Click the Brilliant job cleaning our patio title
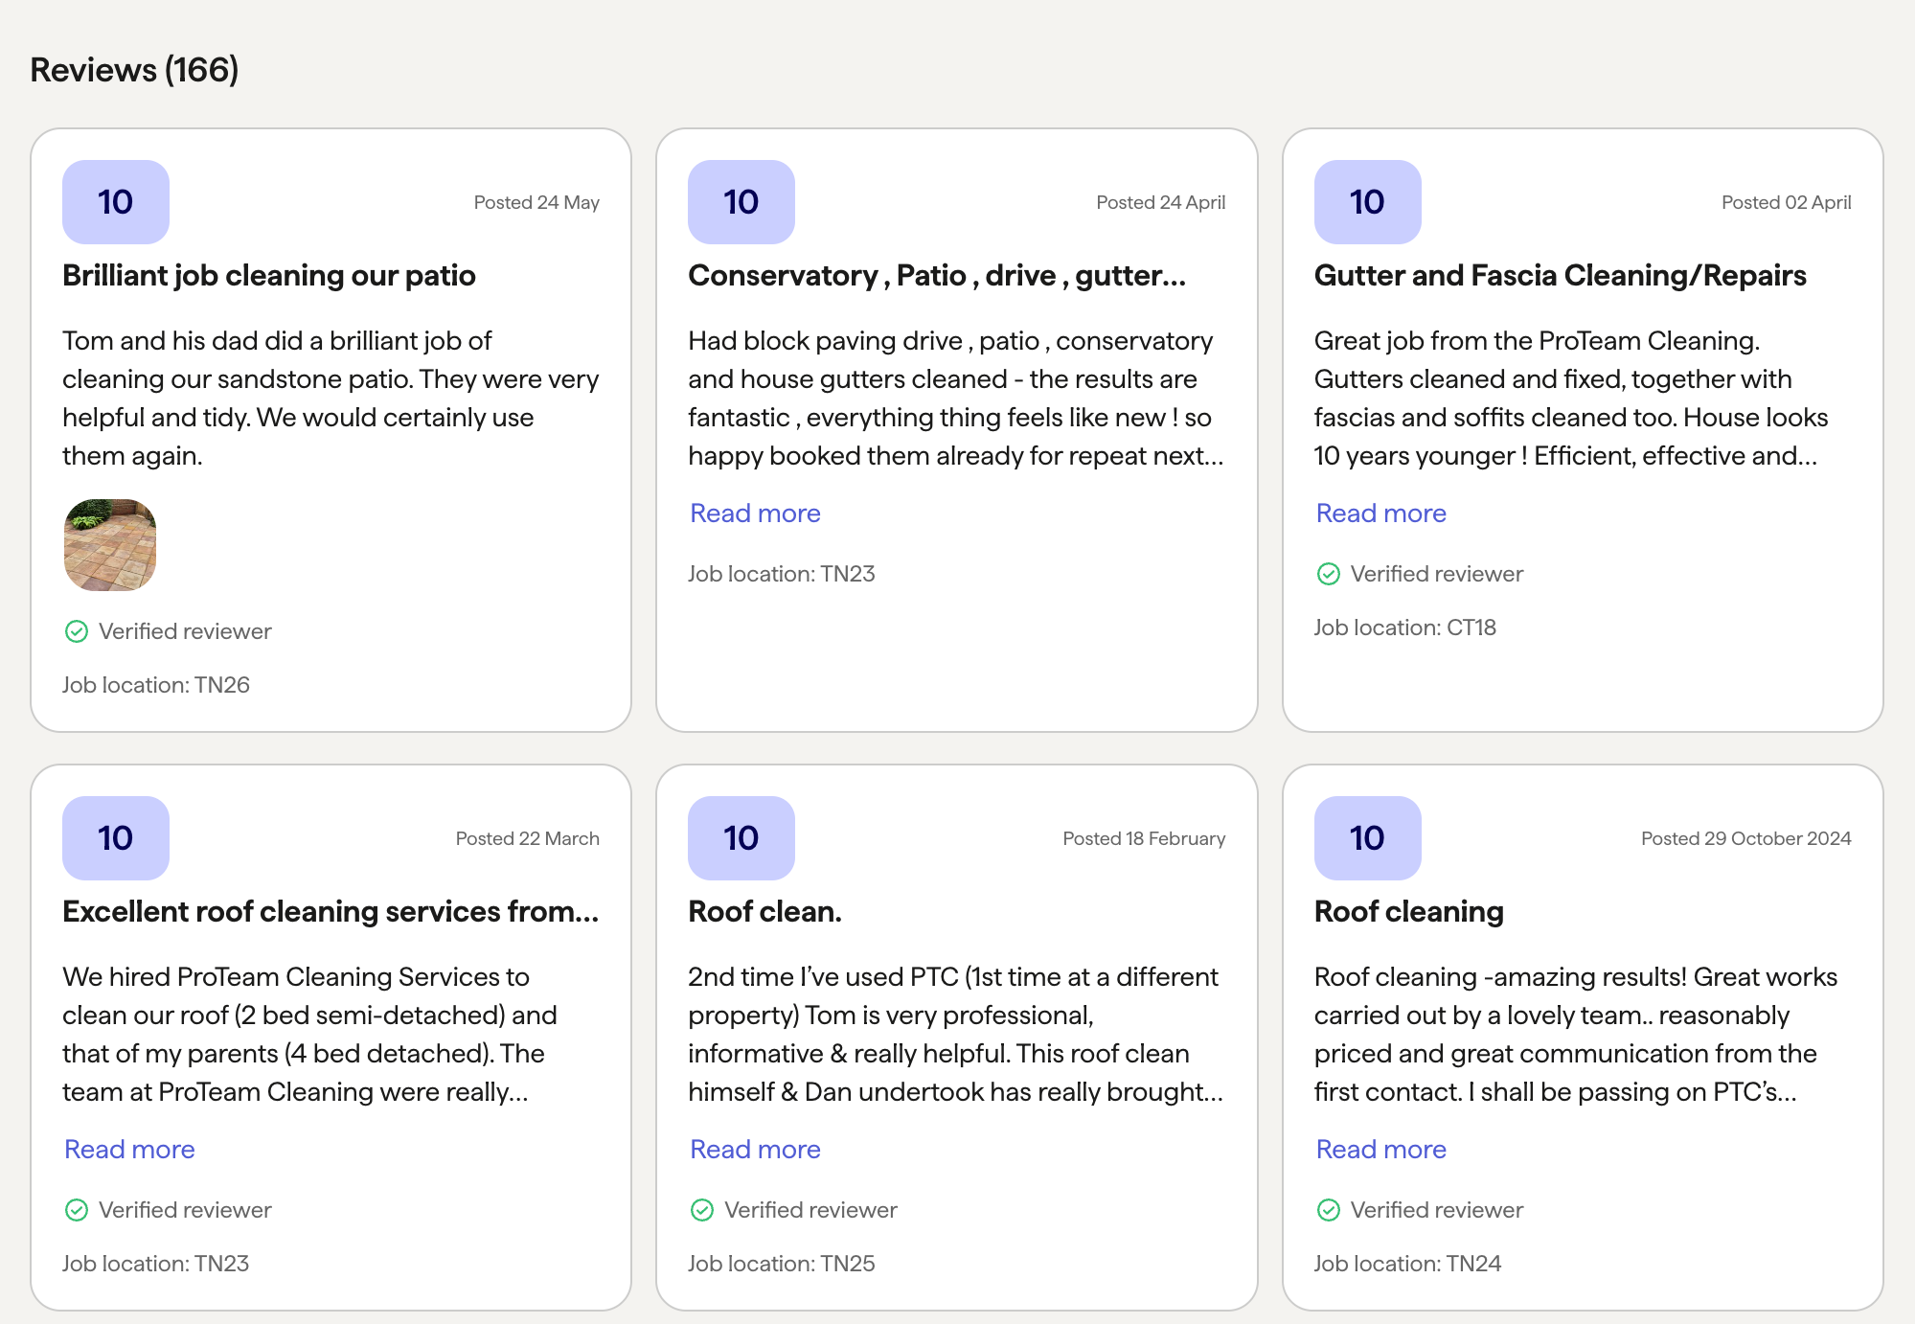This screenshot has height=1324, width=1916. pyautogui.click(x=269, y=276)
